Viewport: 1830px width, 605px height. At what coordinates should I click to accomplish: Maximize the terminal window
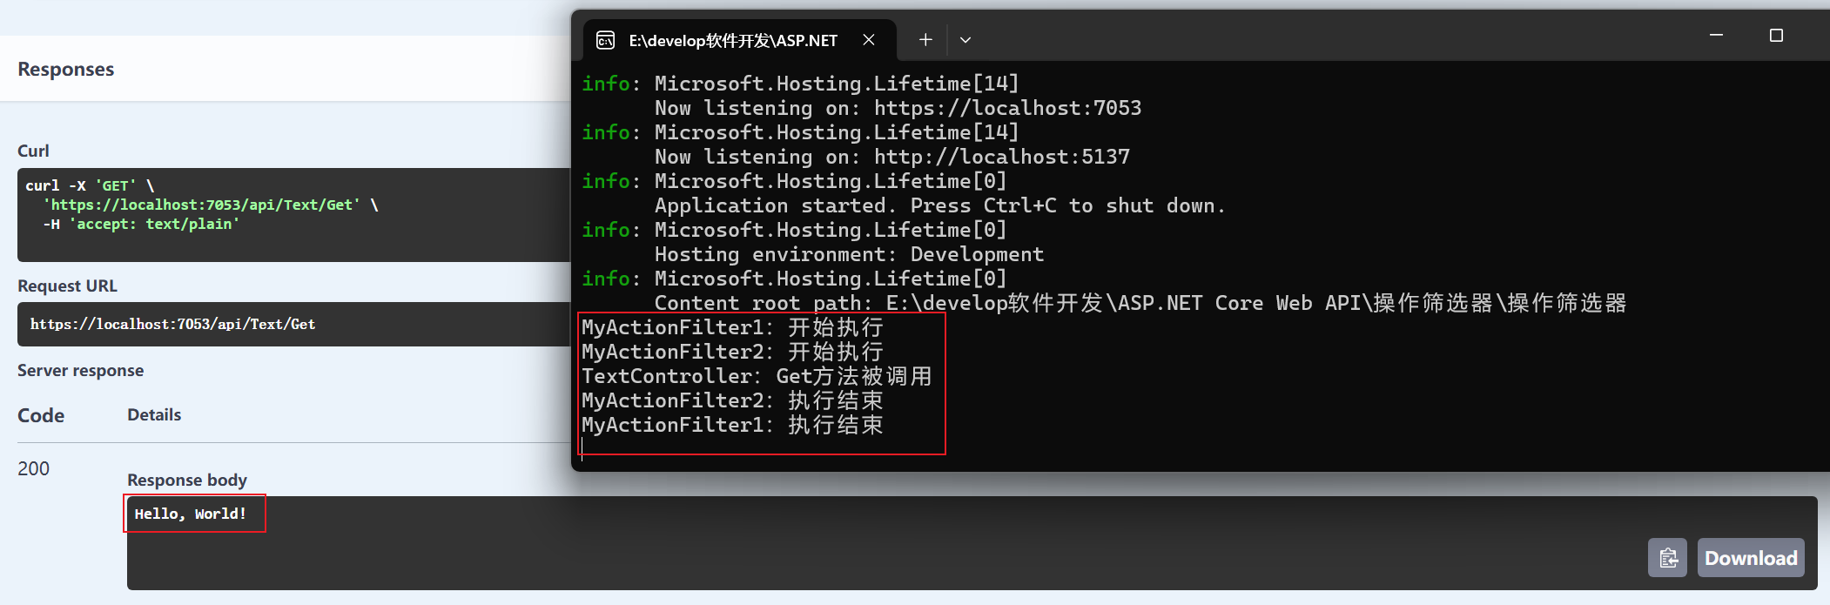coord(1776,35)
